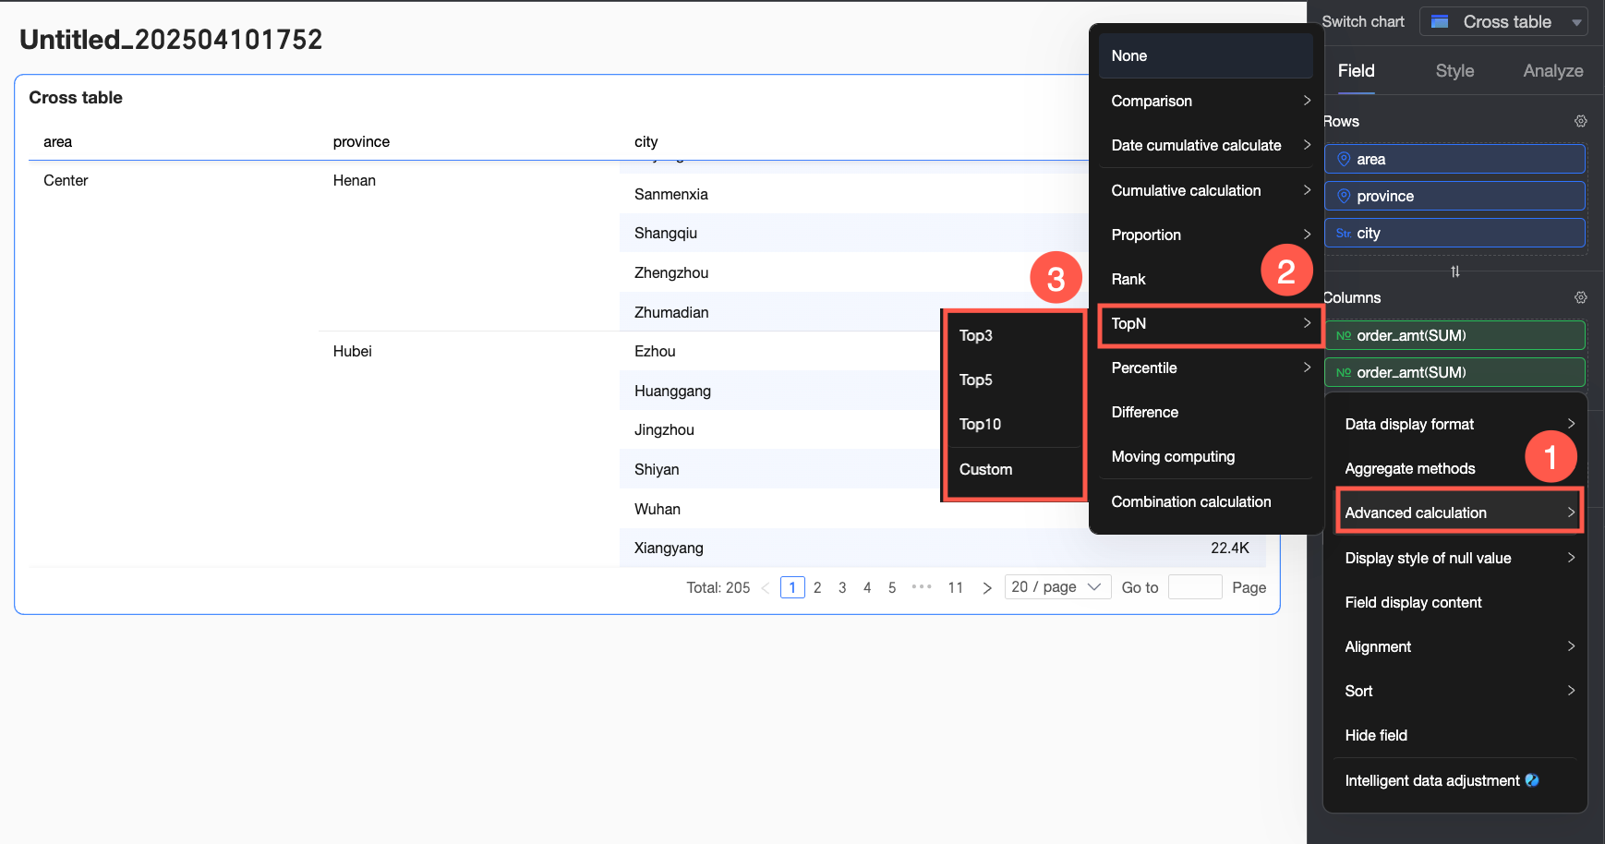
Task: Select Top5 in the TopN submenu
Action: click(x=1015, y=380)
